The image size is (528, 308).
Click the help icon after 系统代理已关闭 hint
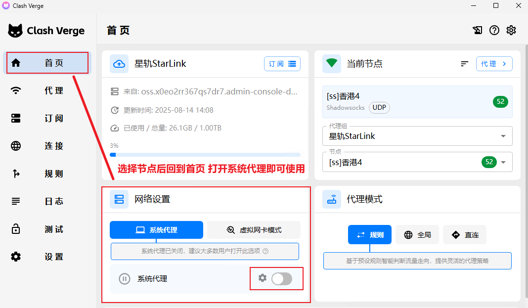click(x=265, y=251)
